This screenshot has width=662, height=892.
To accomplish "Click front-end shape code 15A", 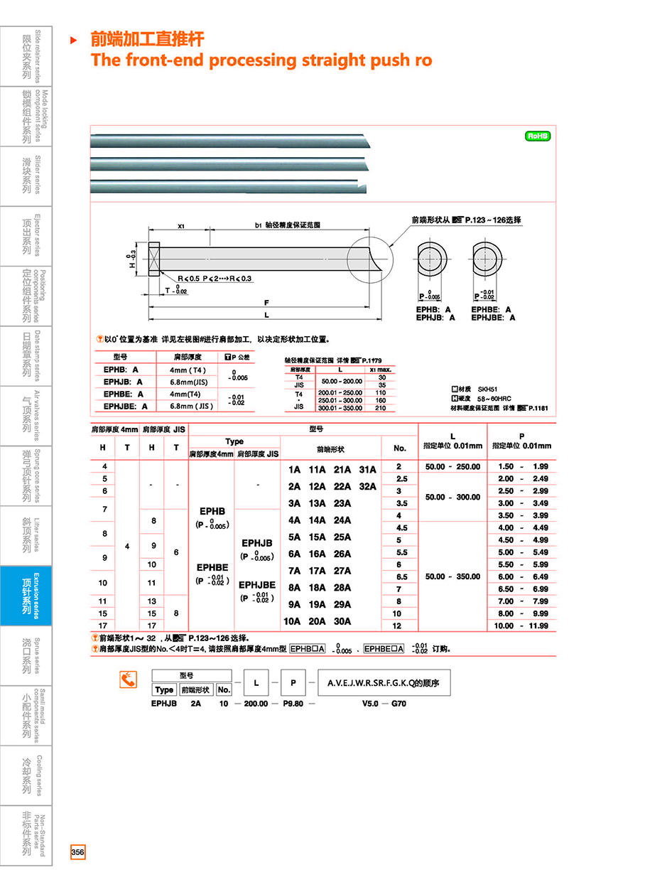I will pos(318,537).
